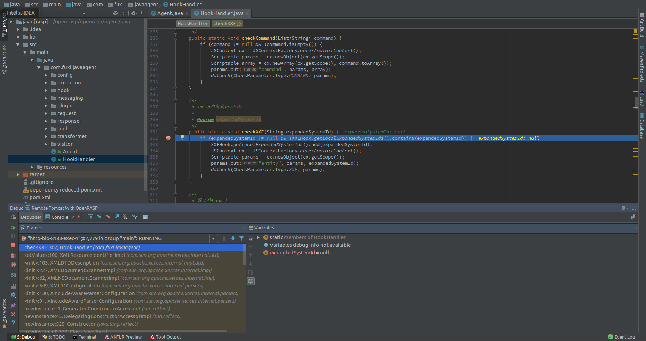Click Scroll from Source crosshair icon
Screen dimensions: 646x341
[116, 13]
